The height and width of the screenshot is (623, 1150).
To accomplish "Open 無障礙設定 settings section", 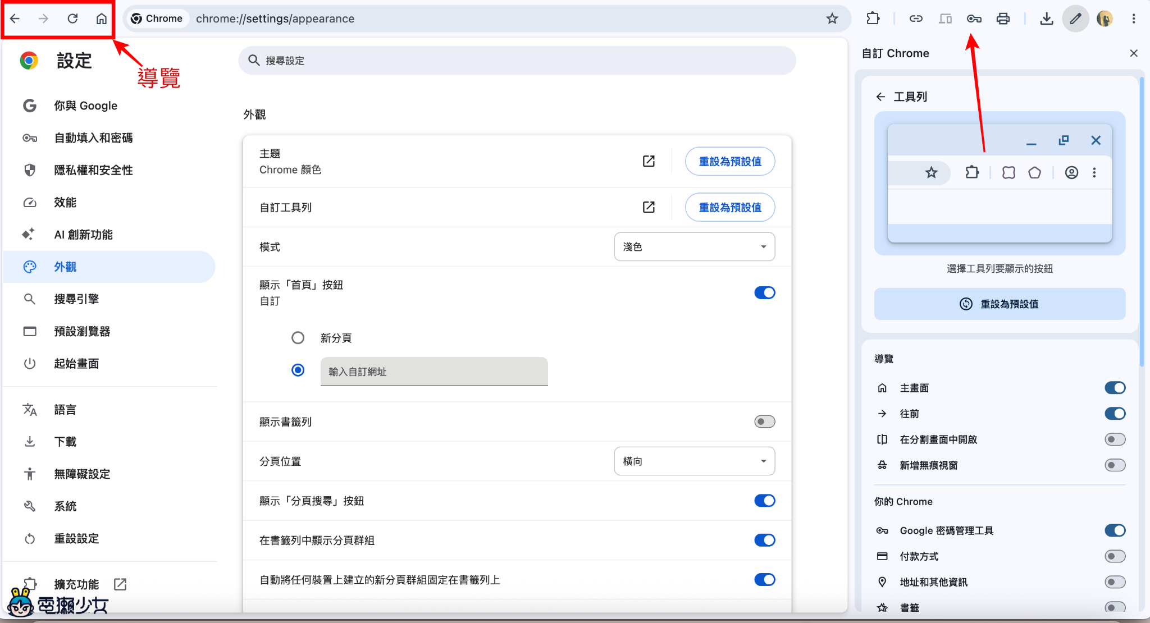I will click(109, 474).
